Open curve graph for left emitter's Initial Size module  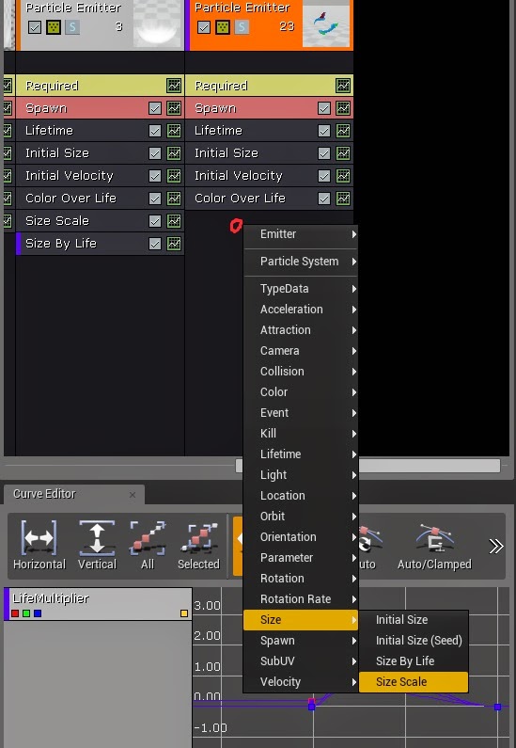(x=174, y=153)
